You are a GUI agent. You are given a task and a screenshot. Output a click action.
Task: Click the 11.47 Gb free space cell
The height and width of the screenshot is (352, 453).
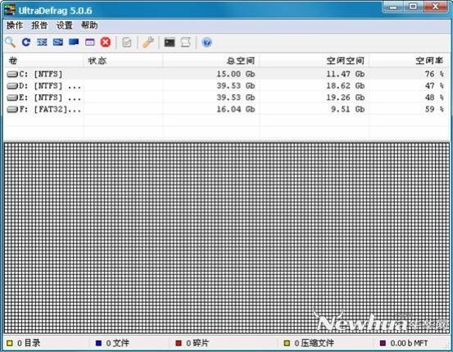click(x=345, y=74)
